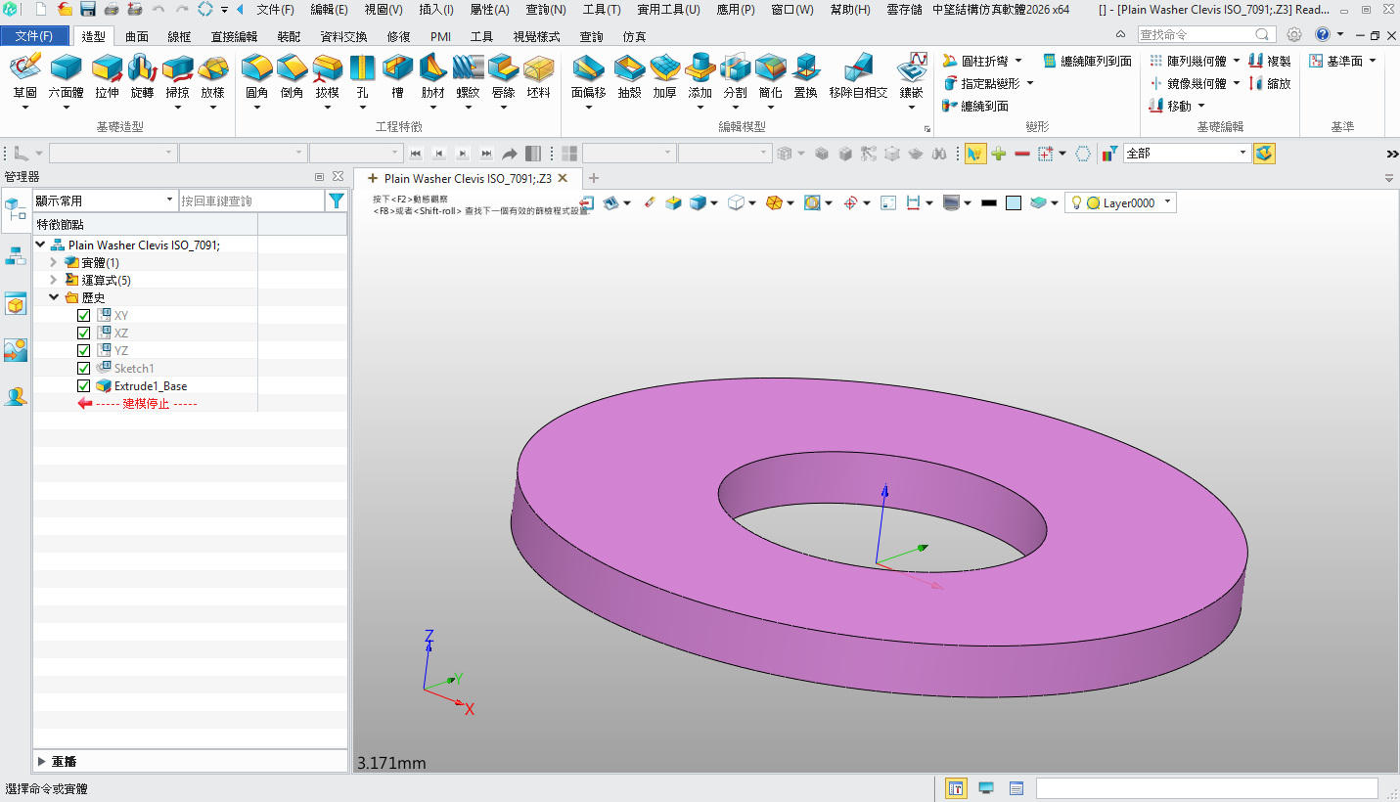Open the 基準面 dropdown arrow

1373,61
